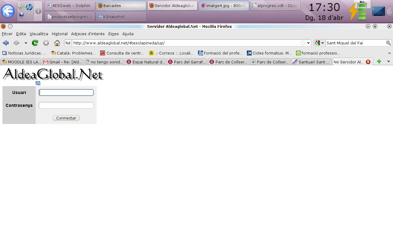
Task: Click the AldeaGlobal.Net logo
Action: [x=53, y=74]
